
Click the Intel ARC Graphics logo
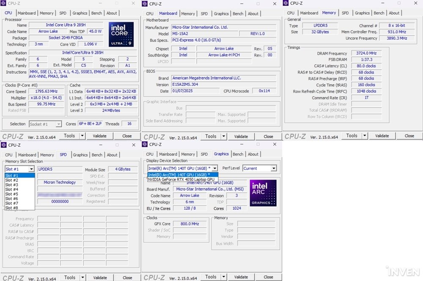tap(263, 193)
